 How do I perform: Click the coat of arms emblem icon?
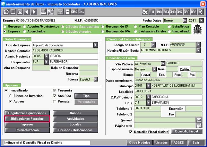pos(198,29)
